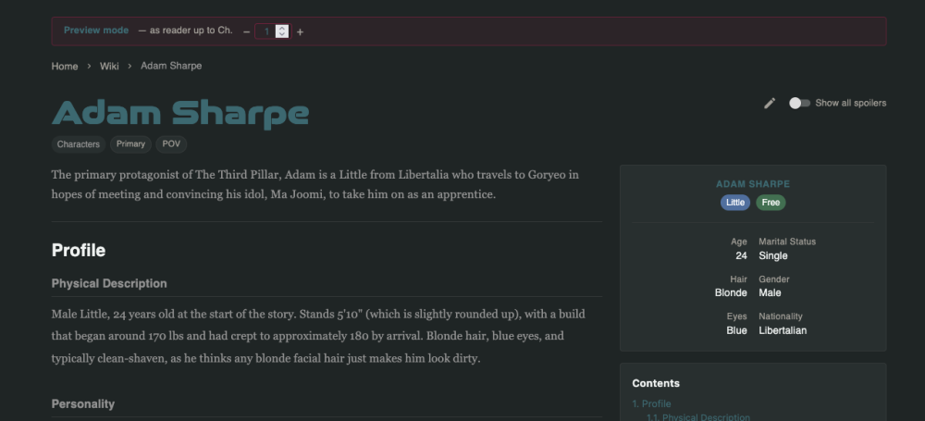Click the Adam Sharpe infobox title
This screenshot has width=925, height=421.
(753, 184)
